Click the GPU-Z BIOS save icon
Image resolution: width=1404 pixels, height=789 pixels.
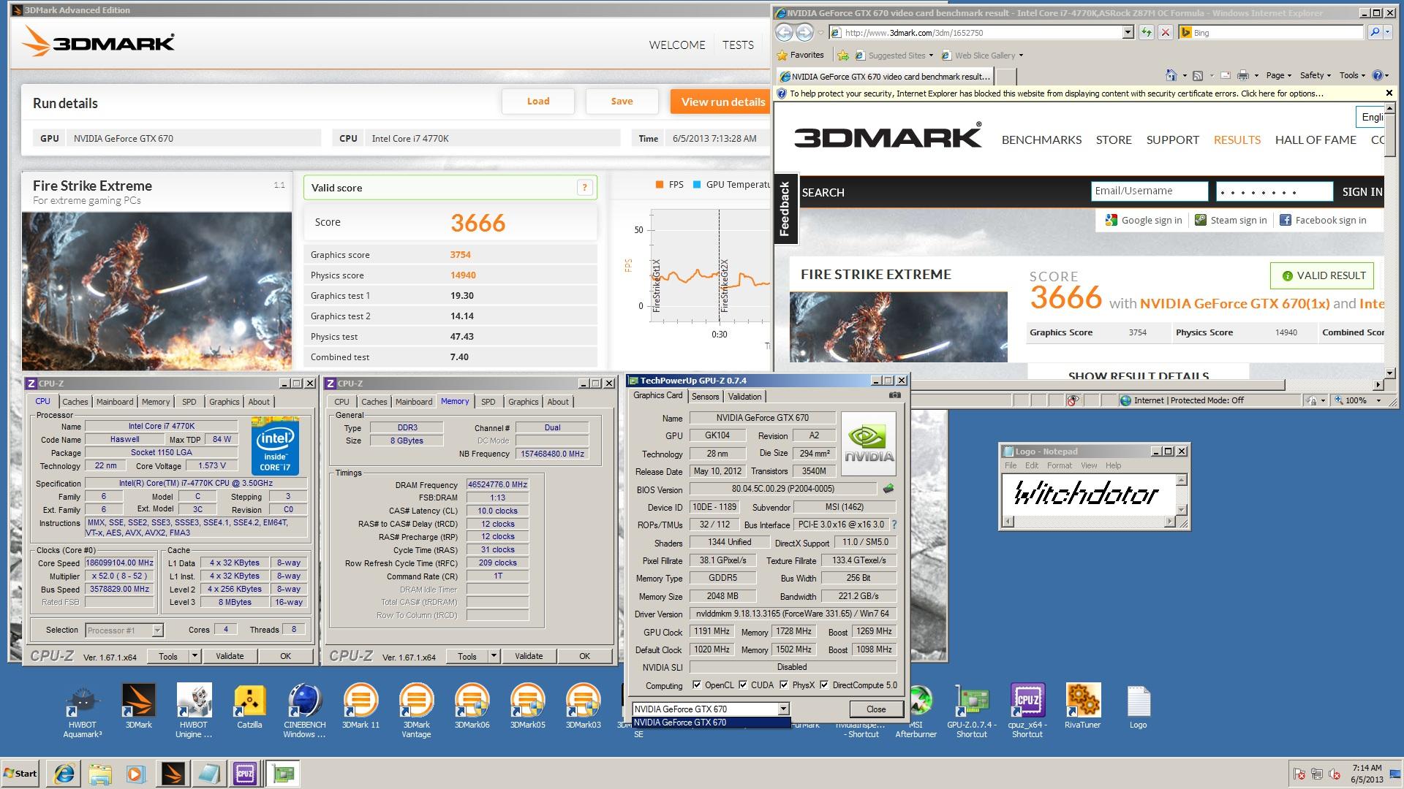[888, 489]
